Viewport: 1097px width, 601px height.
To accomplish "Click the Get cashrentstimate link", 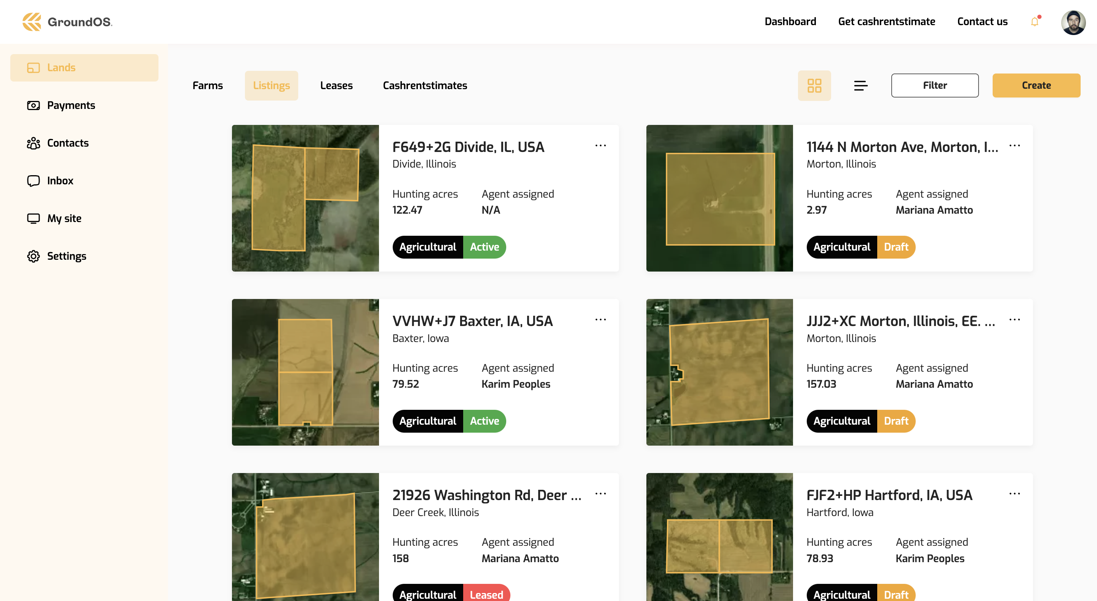I will (886, 22).
